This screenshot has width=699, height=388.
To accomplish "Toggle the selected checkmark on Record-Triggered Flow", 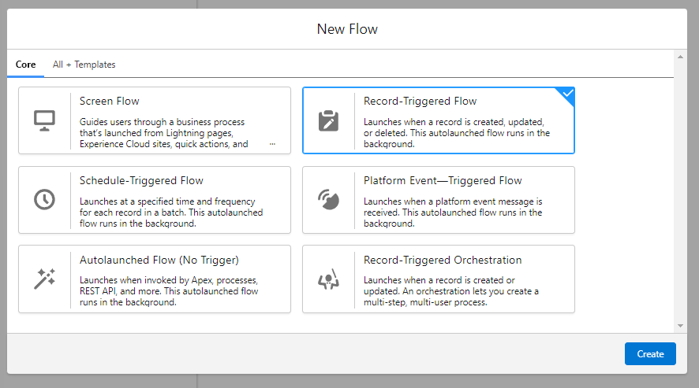I will click(568, 93).
